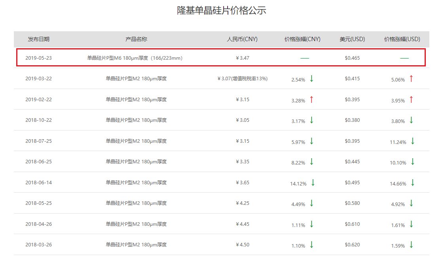This screenshot has width=444, height=263.
Task: Click the USD price $0.580
Action: pyautogui.click(x=352, y=203)
